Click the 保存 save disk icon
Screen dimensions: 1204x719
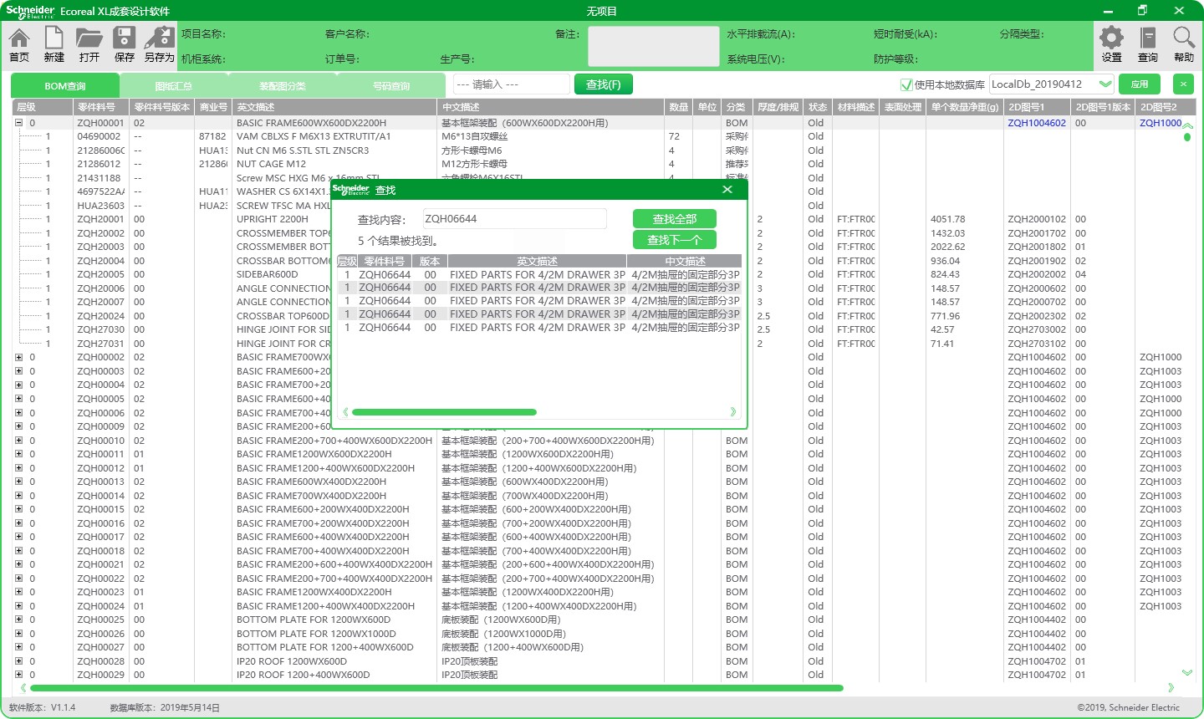(125, 44)
